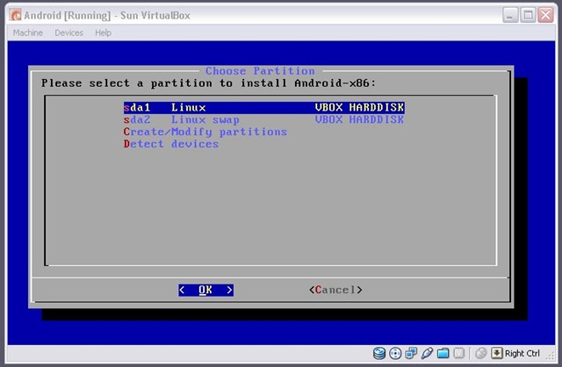Select the sda2 Linux swap partition
This screenshot has height=367, width=562.
(x=263, y=119)
